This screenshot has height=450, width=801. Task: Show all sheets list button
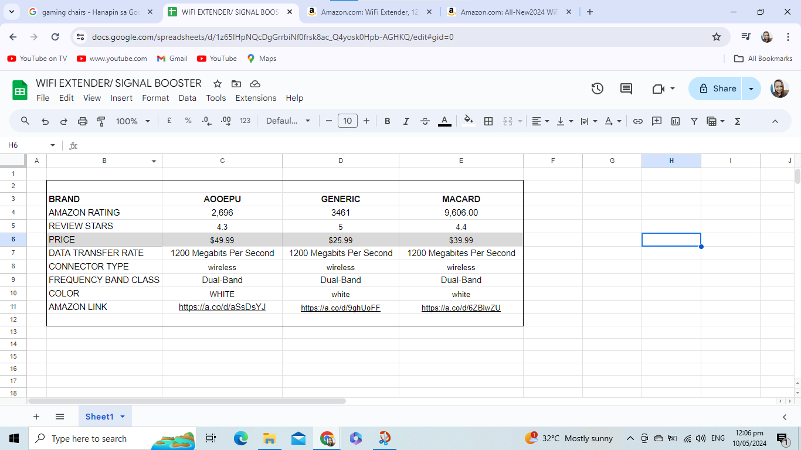click(60, 417)
